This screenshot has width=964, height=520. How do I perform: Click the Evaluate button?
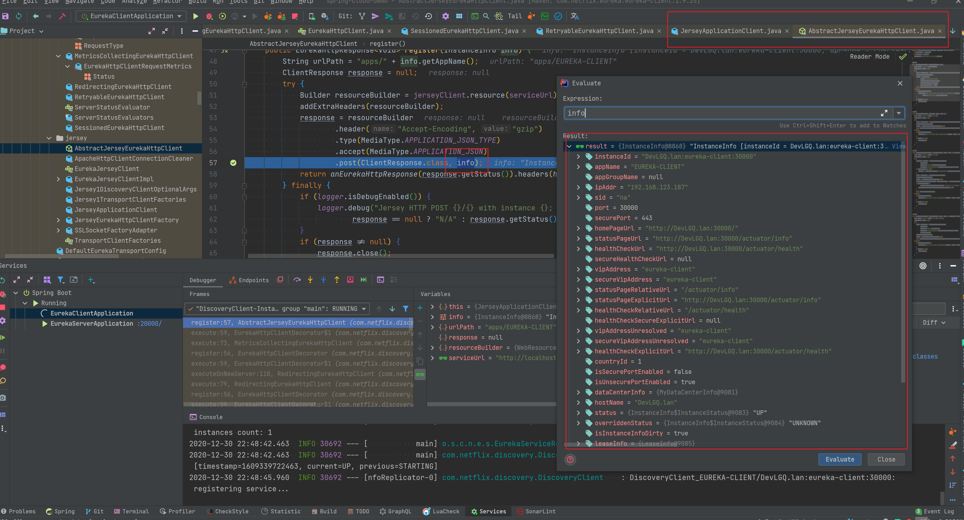(840, 460)
